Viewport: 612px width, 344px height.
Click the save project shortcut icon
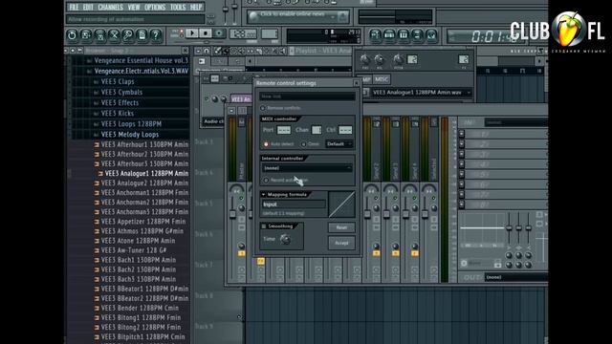pyautogui.click(x=86, y=35)
